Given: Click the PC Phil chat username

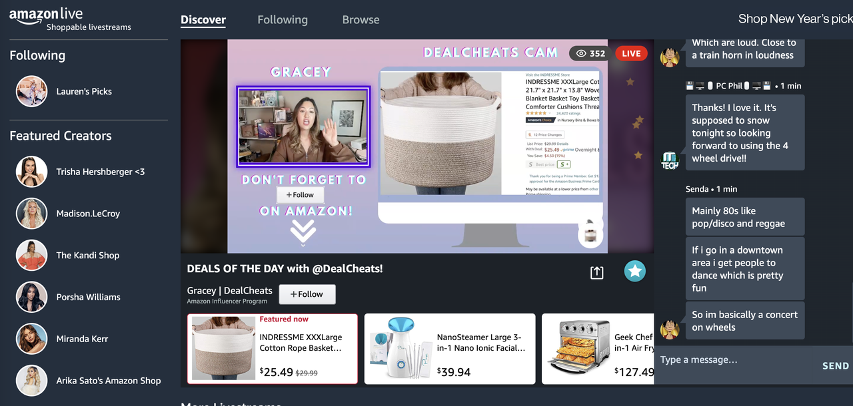Looking at the screenshot, I should pos(729,86).
